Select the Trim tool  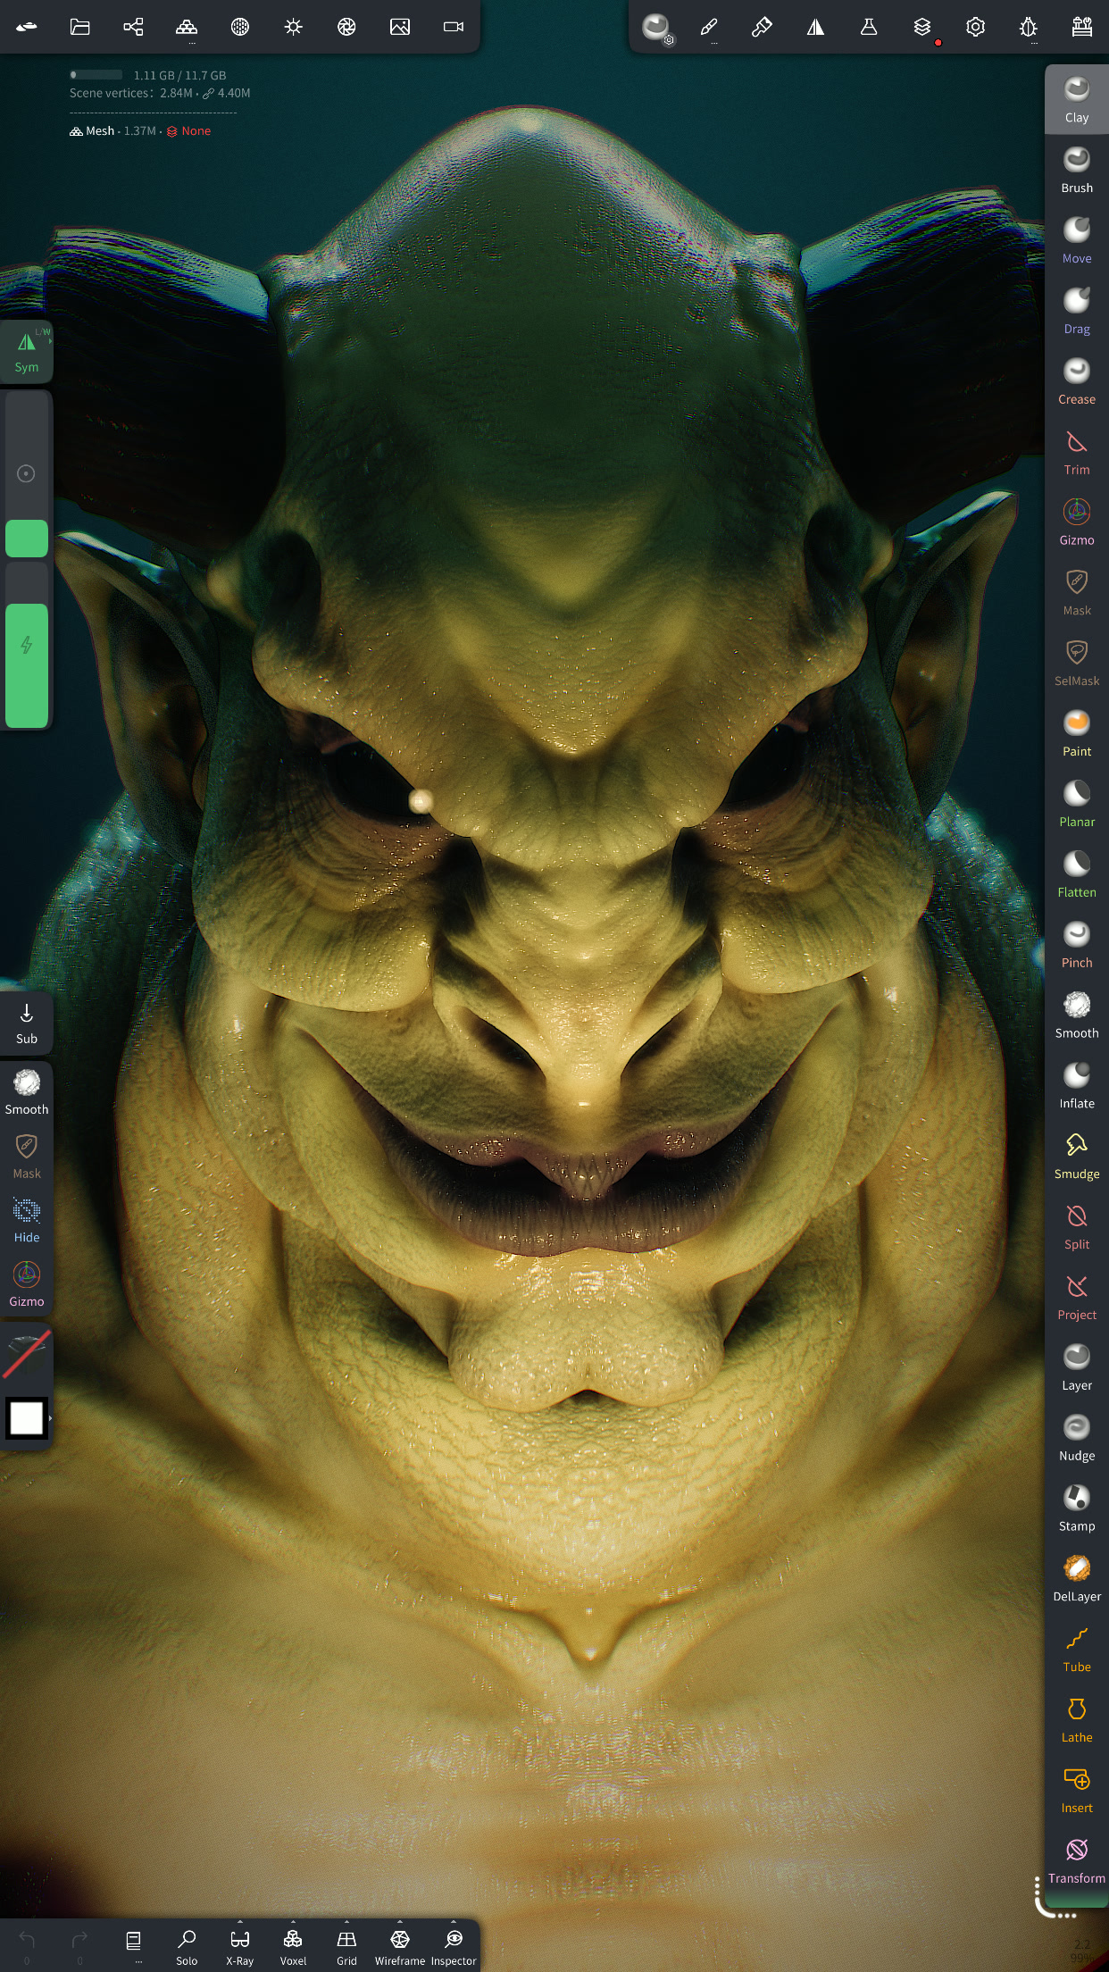1076,452
